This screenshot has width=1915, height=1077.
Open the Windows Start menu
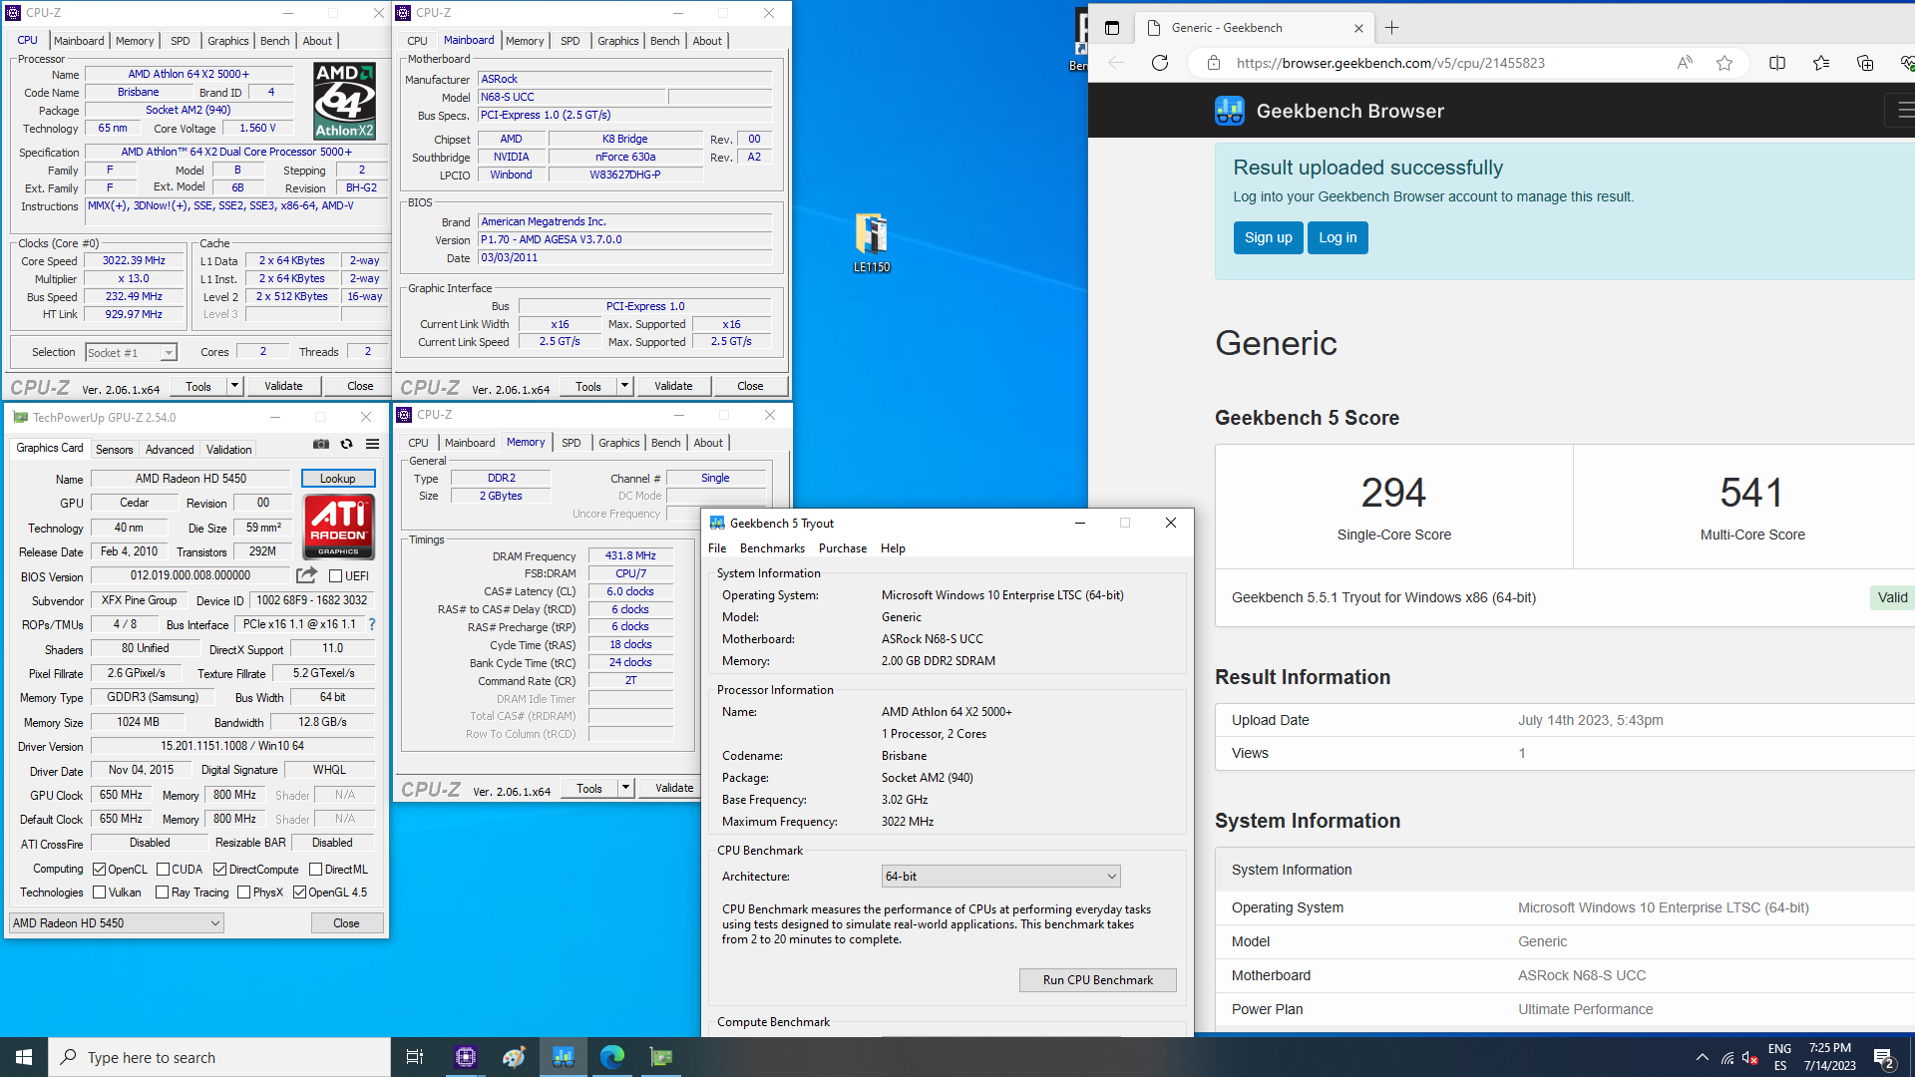pos(24,1057)
